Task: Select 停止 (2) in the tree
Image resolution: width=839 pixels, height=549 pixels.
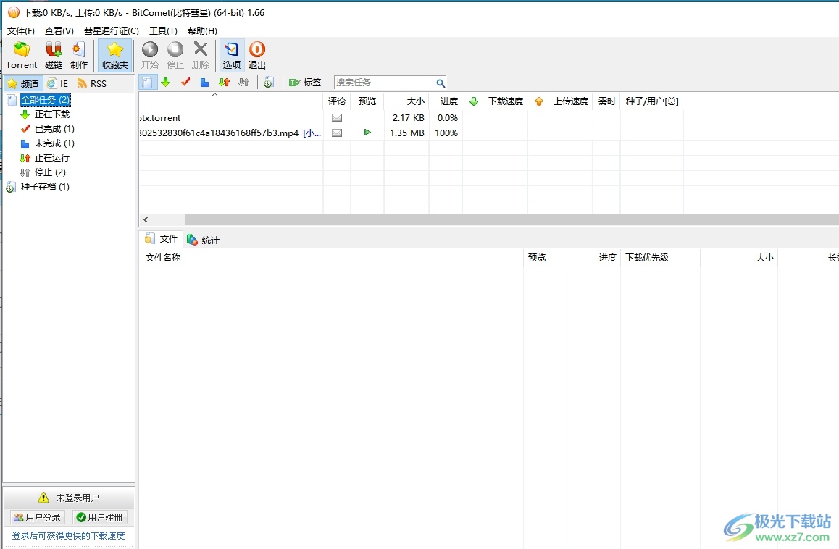Action: pos(50,172)
